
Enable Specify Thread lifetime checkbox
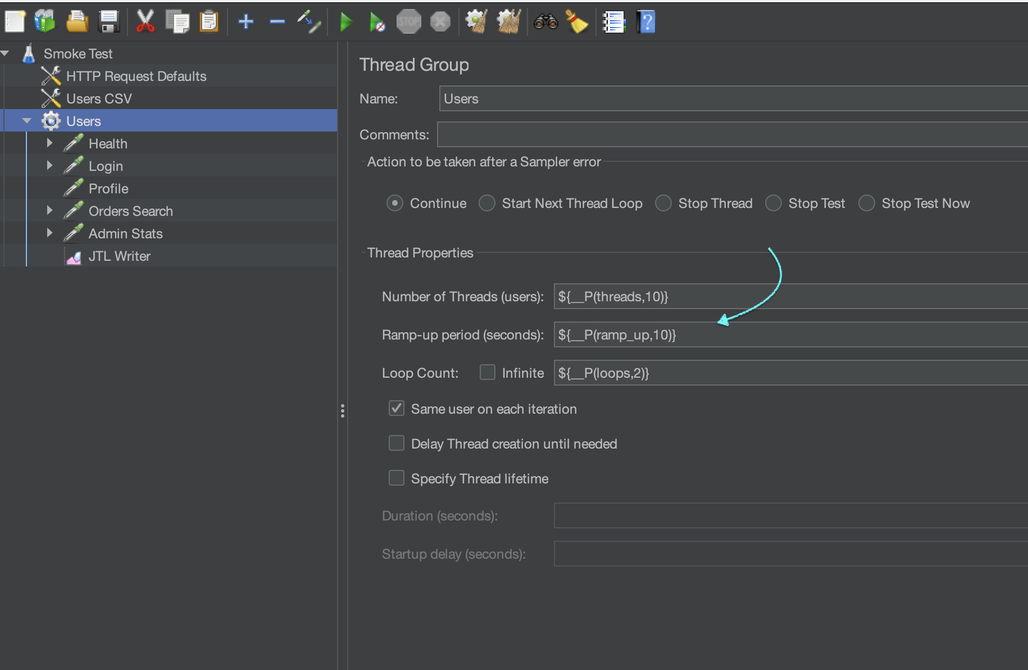pos(397,478)
